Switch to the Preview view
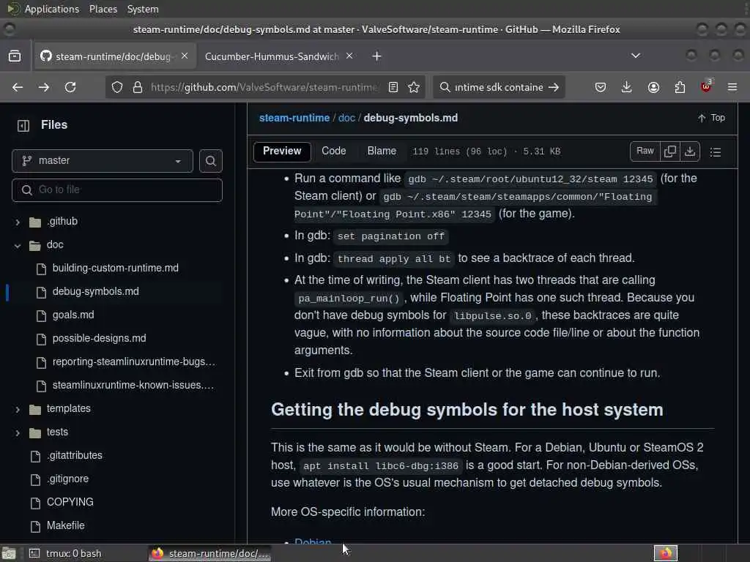 coord(282,151)
